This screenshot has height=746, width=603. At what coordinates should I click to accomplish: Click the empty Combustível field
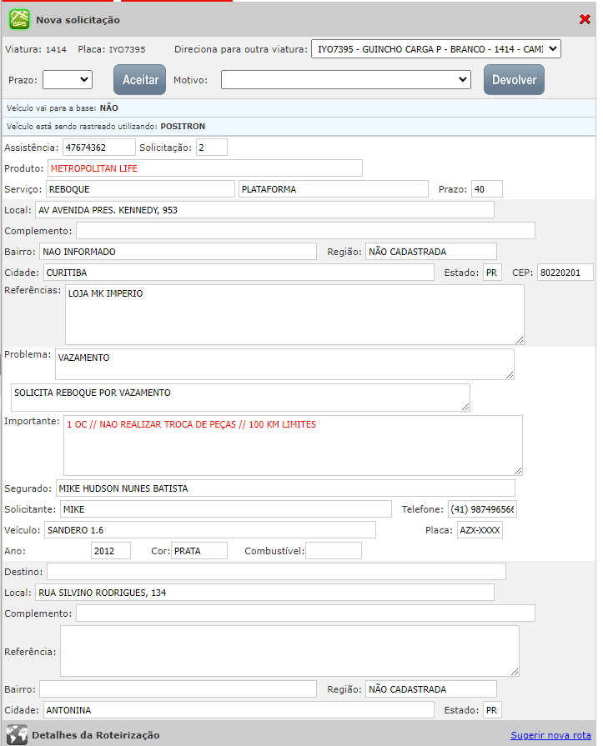[x=334, y=551]
